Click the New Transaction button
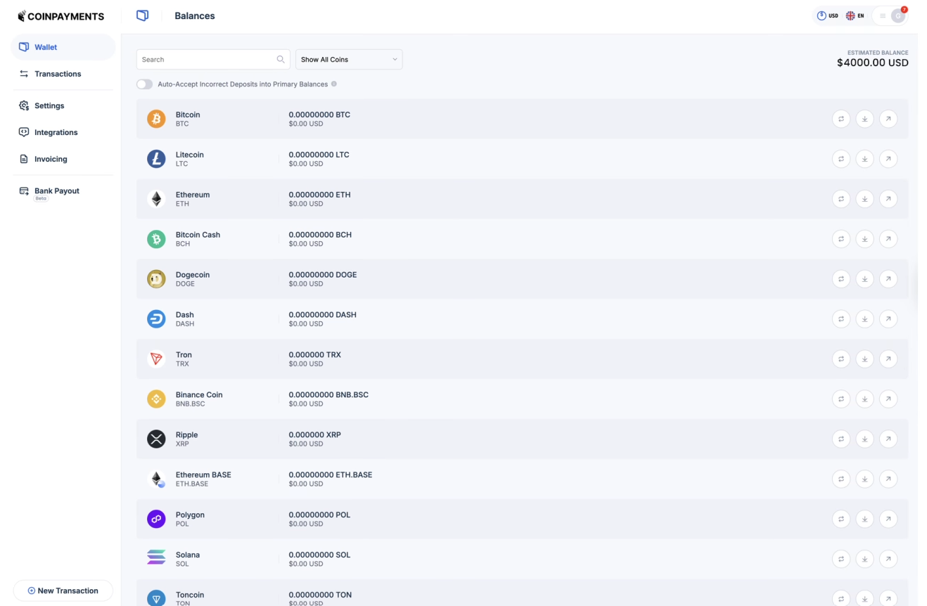The image size is (927, 606). click(x=63, y=591)
